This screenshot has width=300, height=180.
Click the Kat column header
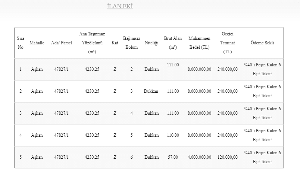coord(115,43)
